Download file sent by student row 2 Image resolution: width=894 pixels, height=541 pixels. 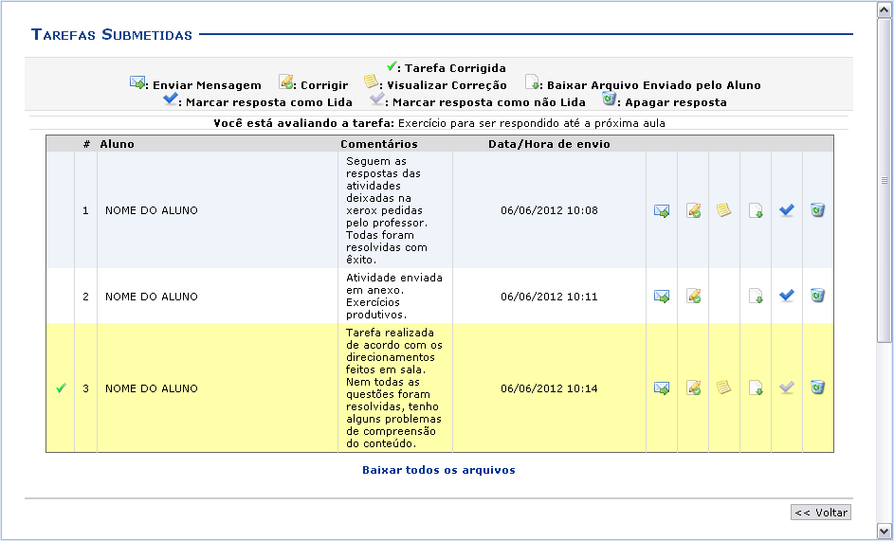[756, 297]
